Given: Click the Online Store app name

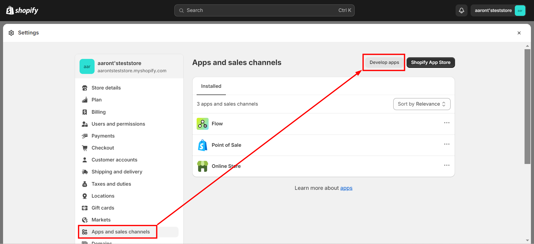Looking at the screenshot, I should point(226,166).
